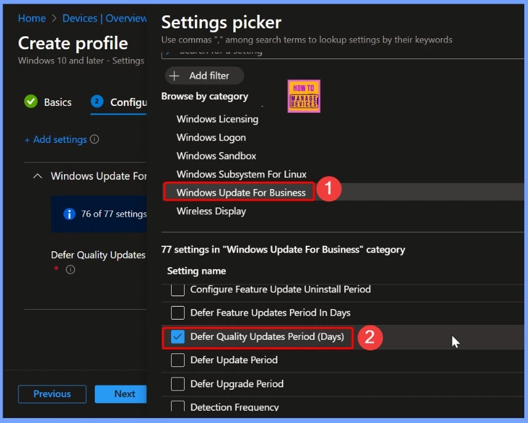This screenshot has width=528, height=423.
Task: Click the info icon beside Add settings
Action: (94, 140)
